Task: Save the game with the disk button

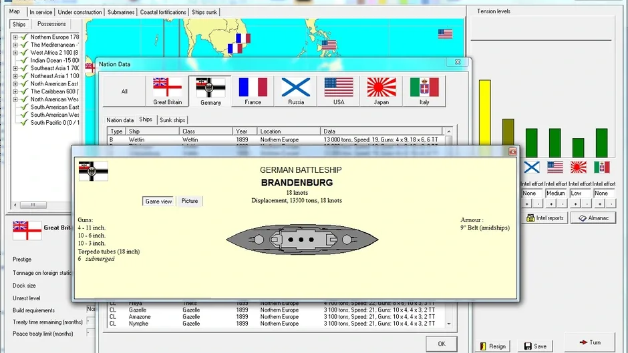Action: tap(536, 346)
